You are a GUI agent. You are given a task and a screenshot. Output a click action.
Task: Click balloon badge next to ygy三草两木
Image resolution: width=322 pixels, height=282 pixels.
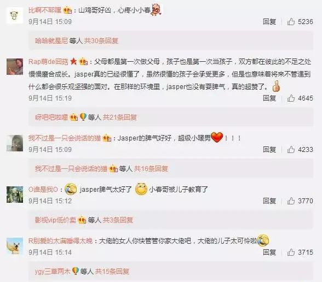pos(75,271)
